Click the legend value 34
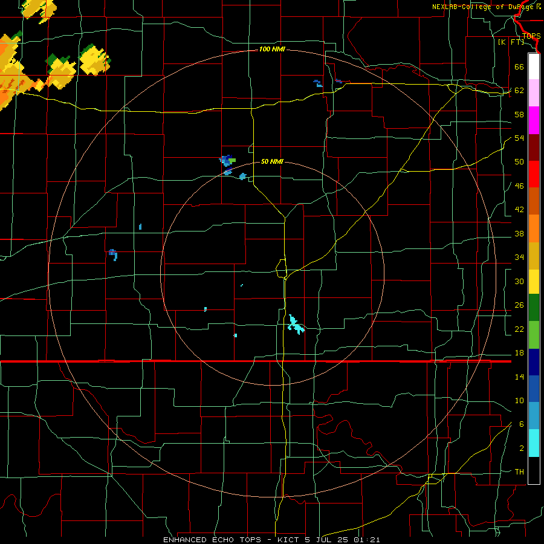 pos(519,257)
